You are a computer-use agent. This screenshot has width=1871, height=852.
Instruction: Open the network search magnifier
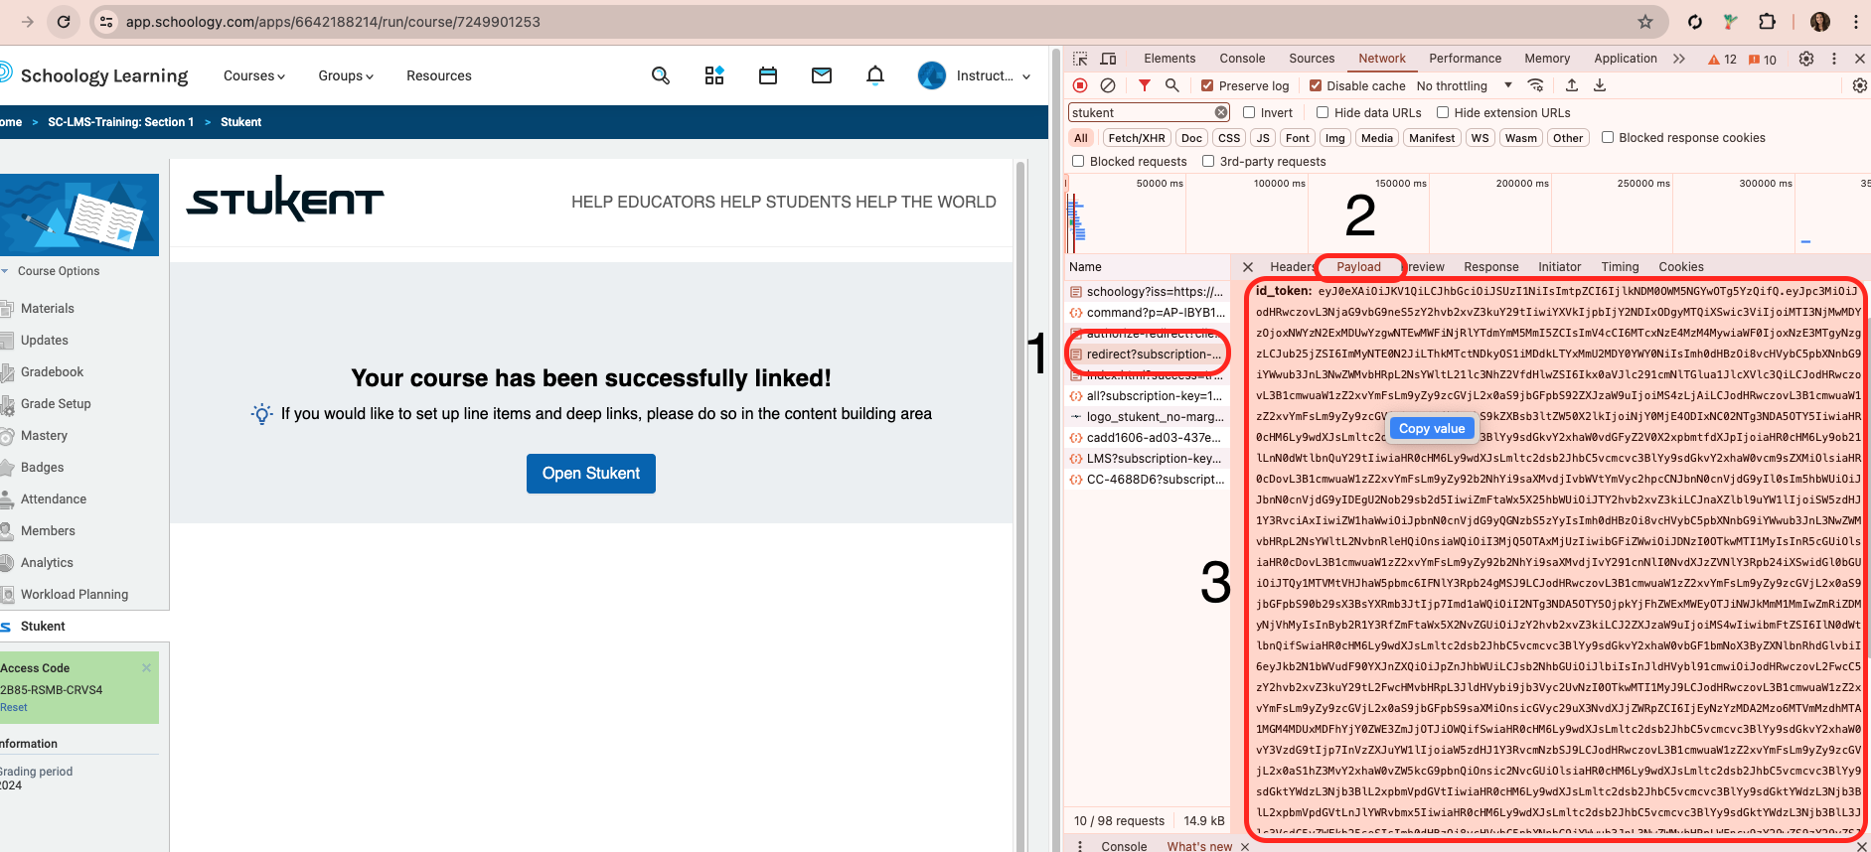click(1172, 85)
